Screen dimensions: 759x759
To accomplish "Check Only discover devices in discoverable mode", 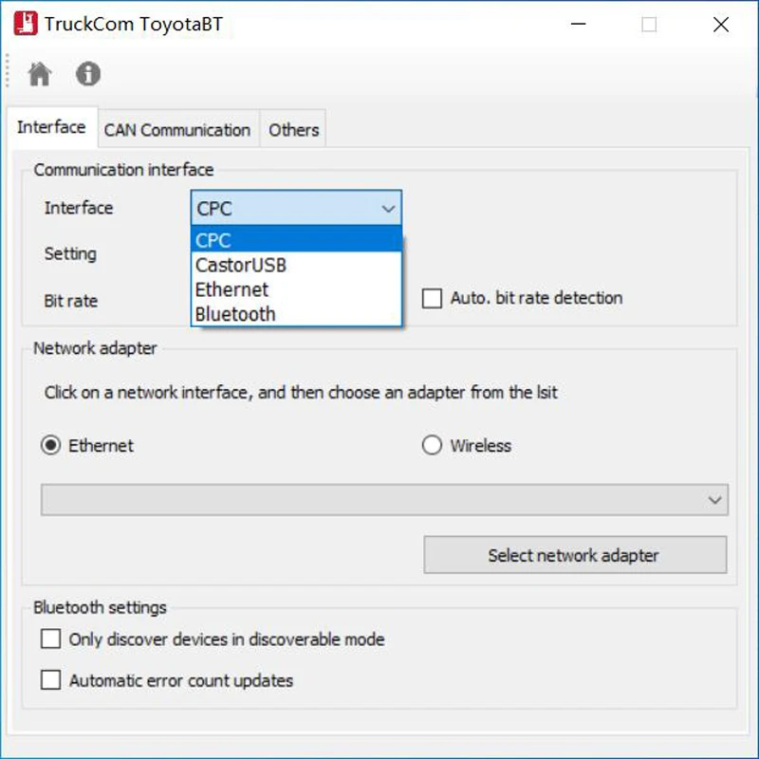I will (x=51, y=639).
